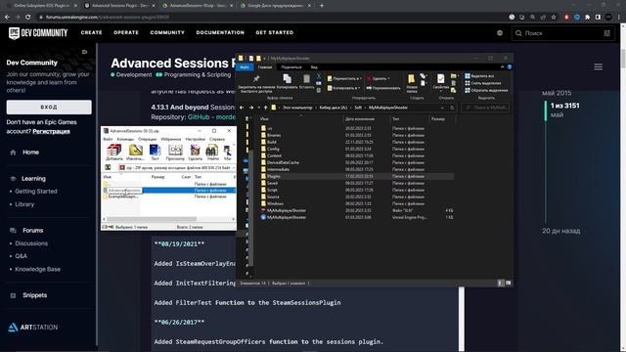Collapse the Dev Community sidebar toggle

(84, 52)
